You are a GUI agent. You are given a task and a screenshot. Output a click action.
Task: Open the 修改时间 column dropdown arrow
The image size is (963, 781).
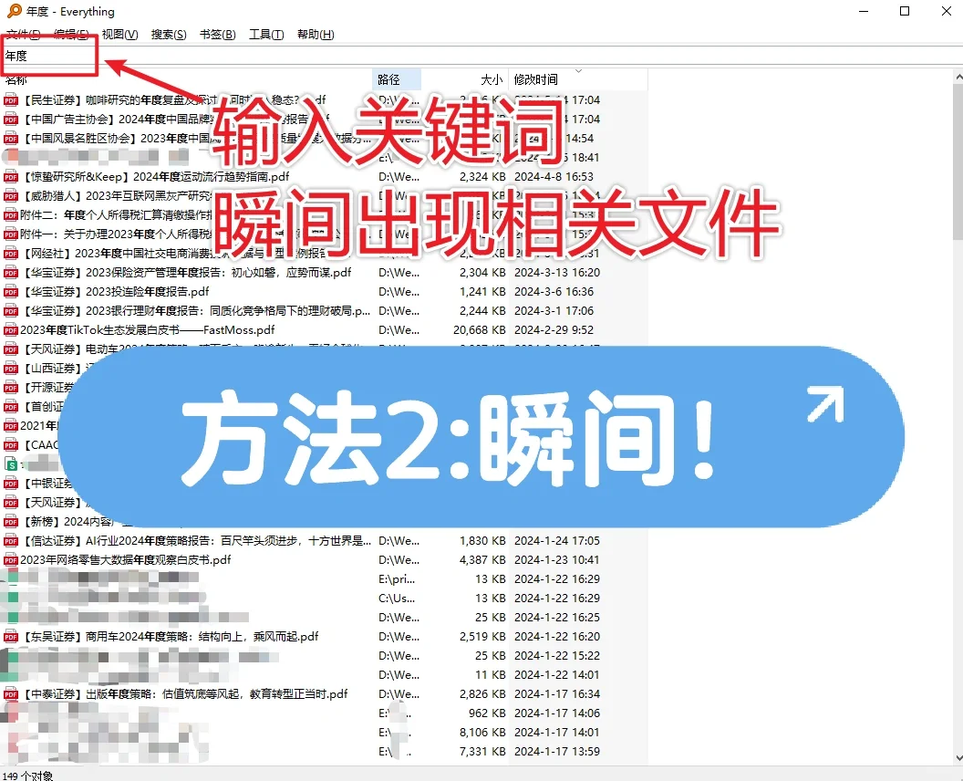(578, 73)
